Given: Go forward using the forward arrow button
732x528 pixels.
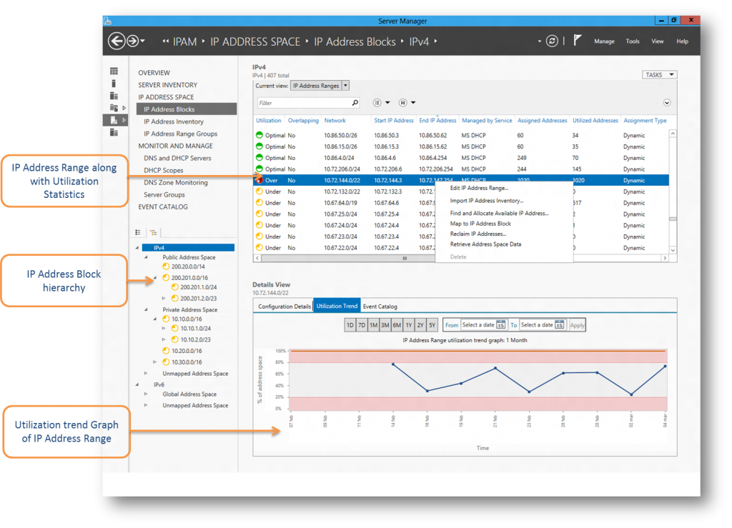Looking at the screenshot, I should [133, 41].
